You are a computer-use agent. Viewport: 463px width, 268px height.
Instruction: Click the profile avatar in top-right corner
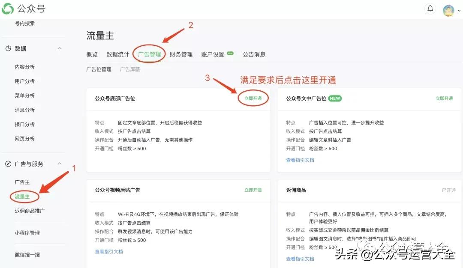click(x=448, y=9)
